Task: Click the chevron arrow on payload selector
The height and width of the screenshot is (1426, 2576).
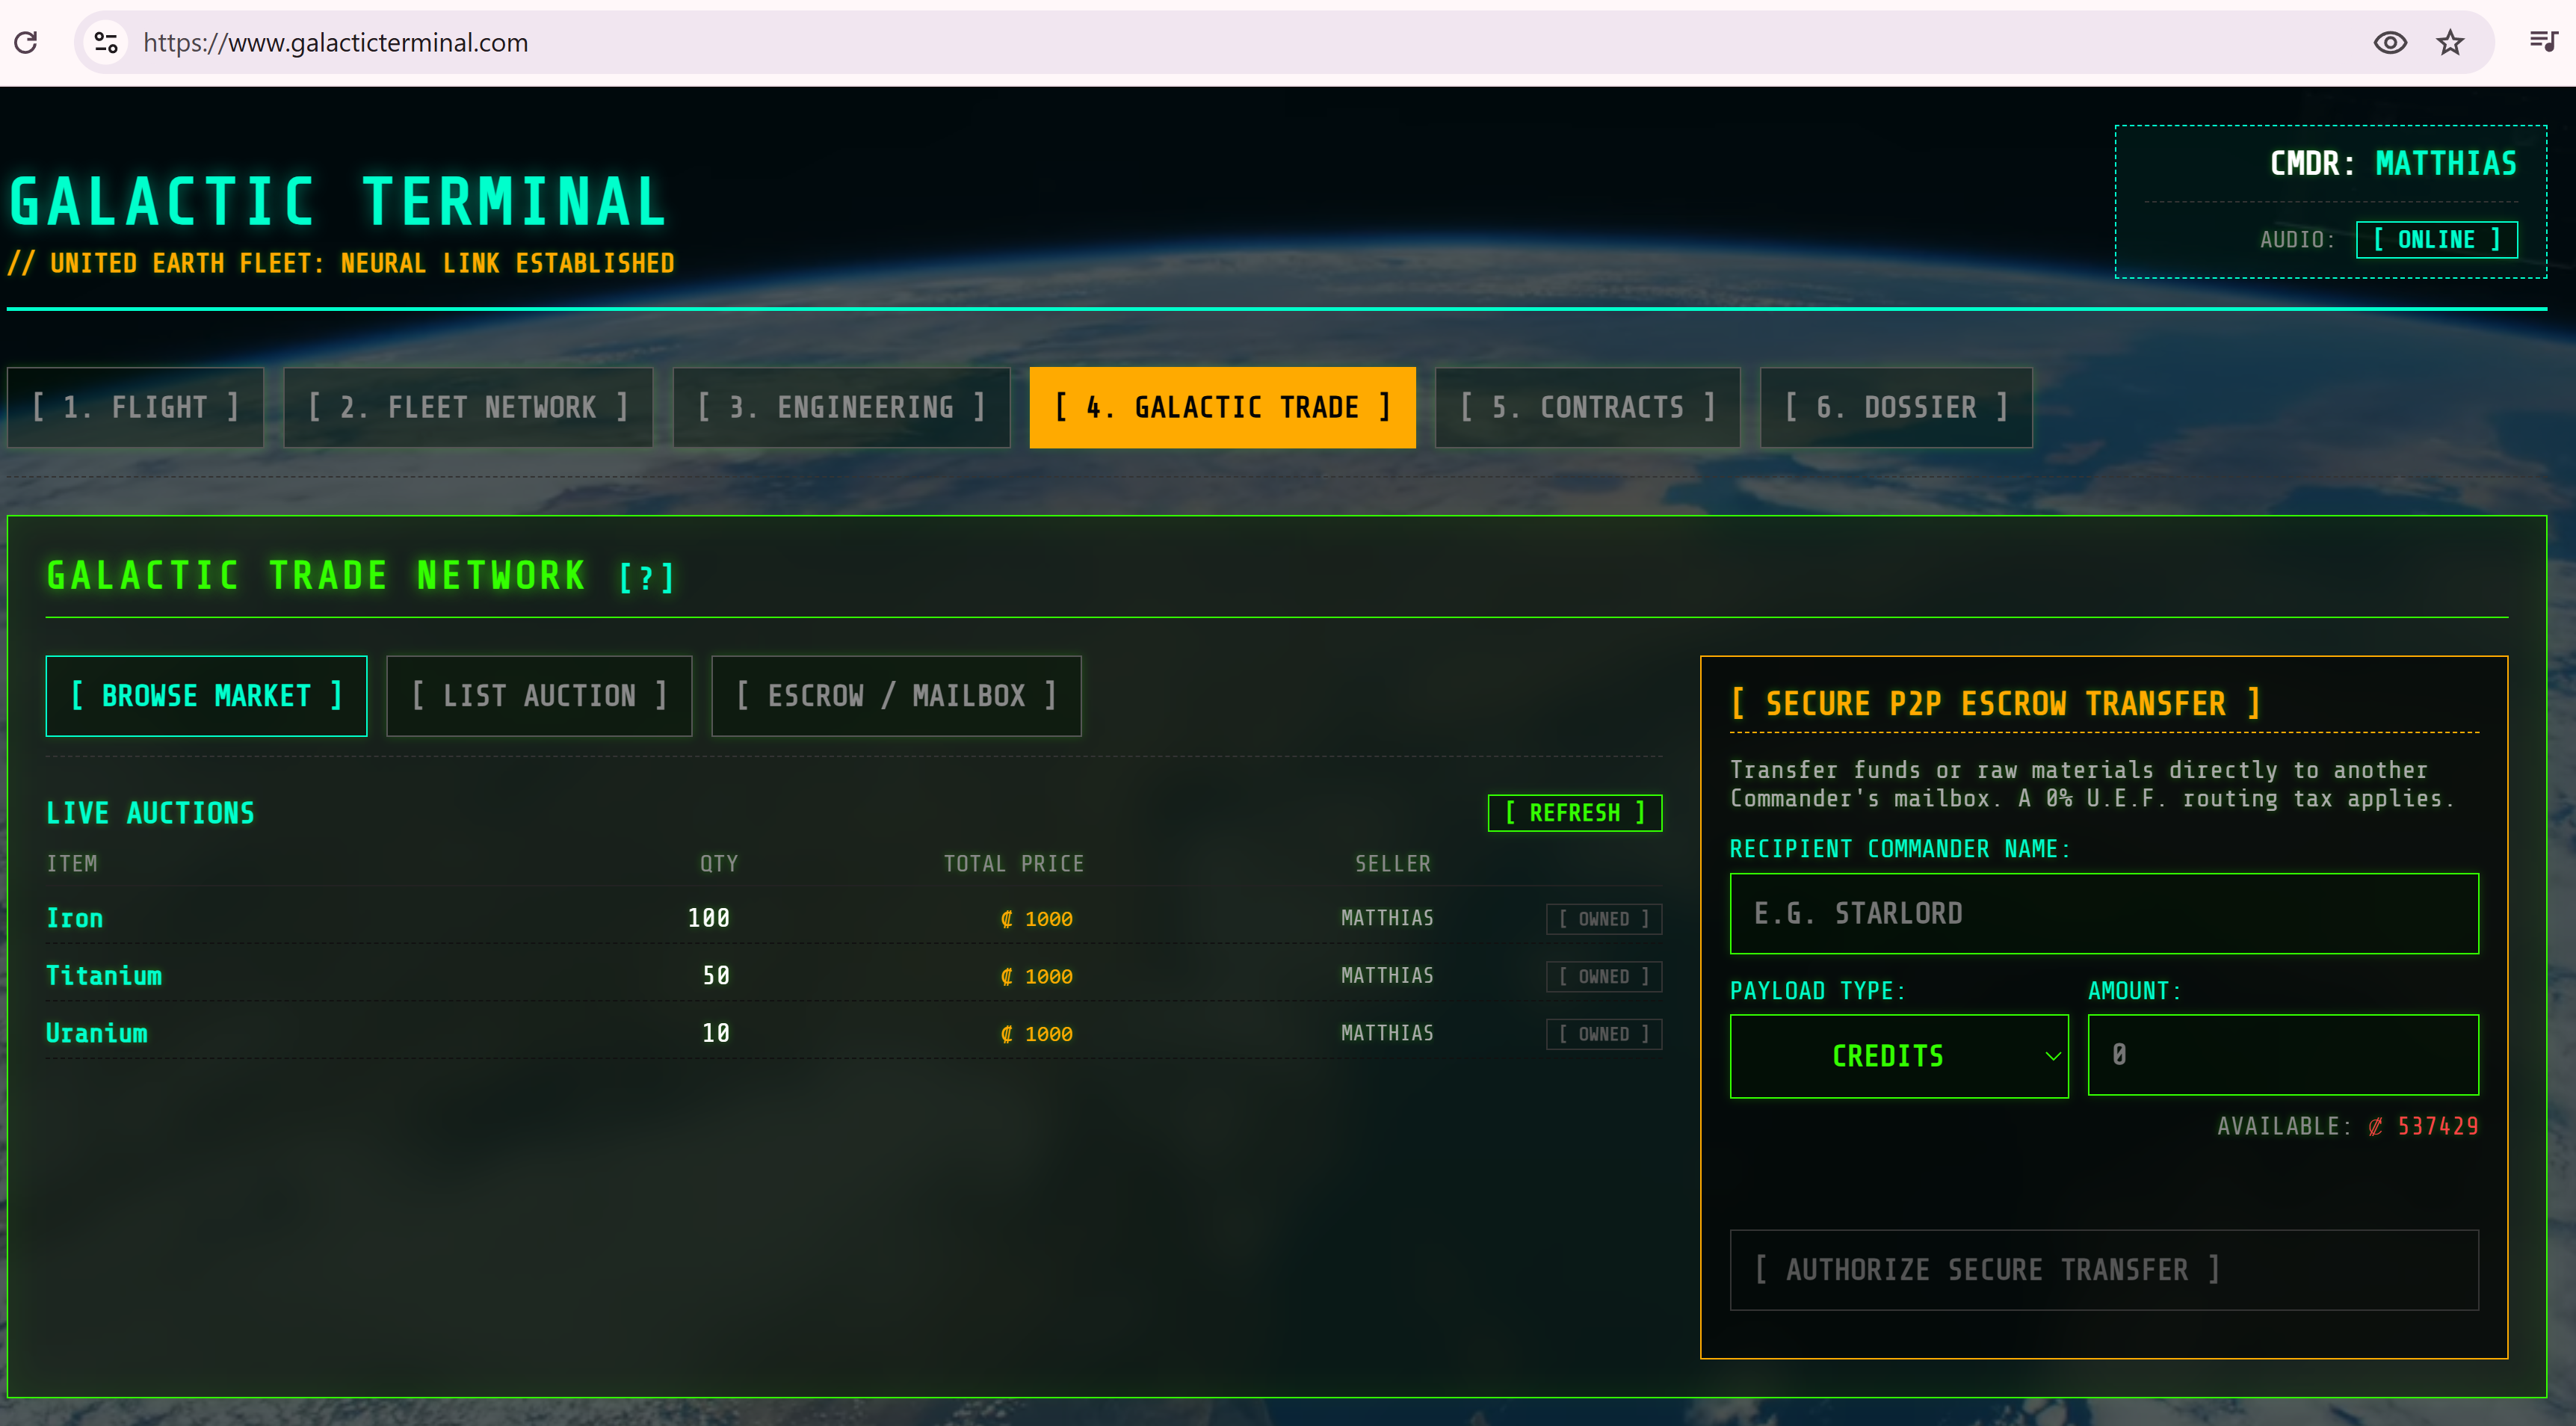Action: pyautogui.click(x=2051, y=1056)
